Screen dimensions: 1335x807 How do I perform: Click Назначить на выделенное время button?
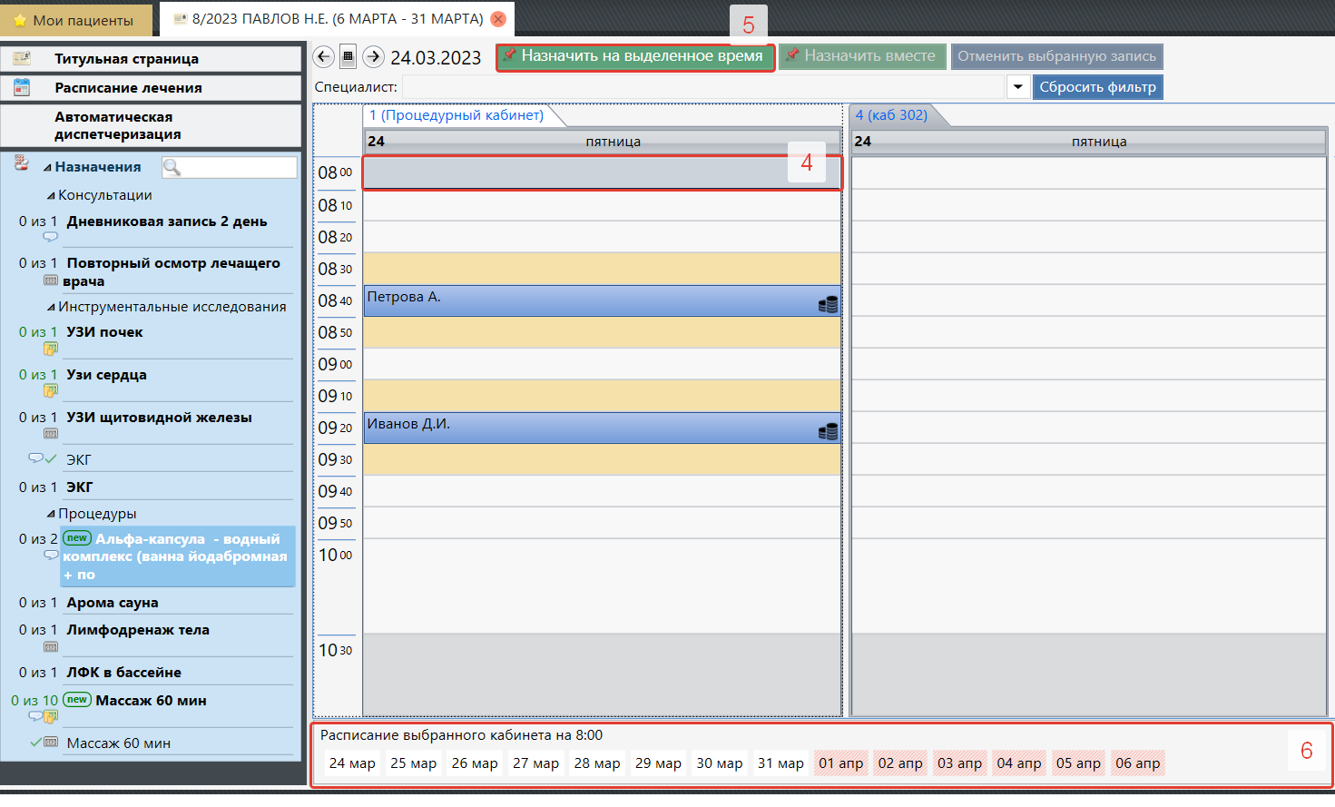[x=634, y=56]
